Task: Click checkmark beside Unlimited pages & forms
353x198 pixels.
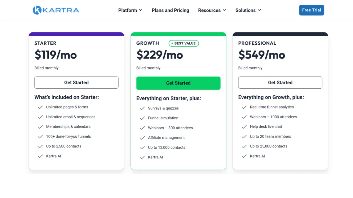Action: tap(40, 107)
